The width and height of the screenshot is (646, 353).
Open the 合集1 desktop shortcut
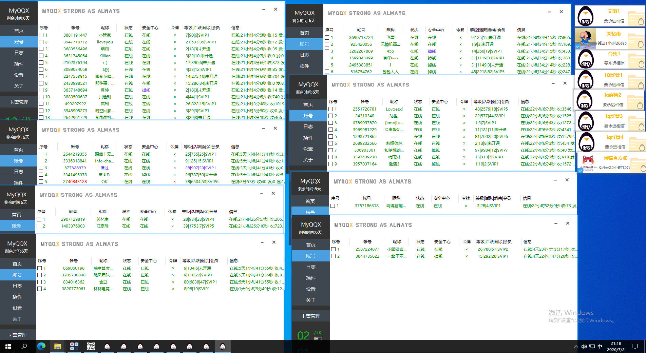point(610,59)
